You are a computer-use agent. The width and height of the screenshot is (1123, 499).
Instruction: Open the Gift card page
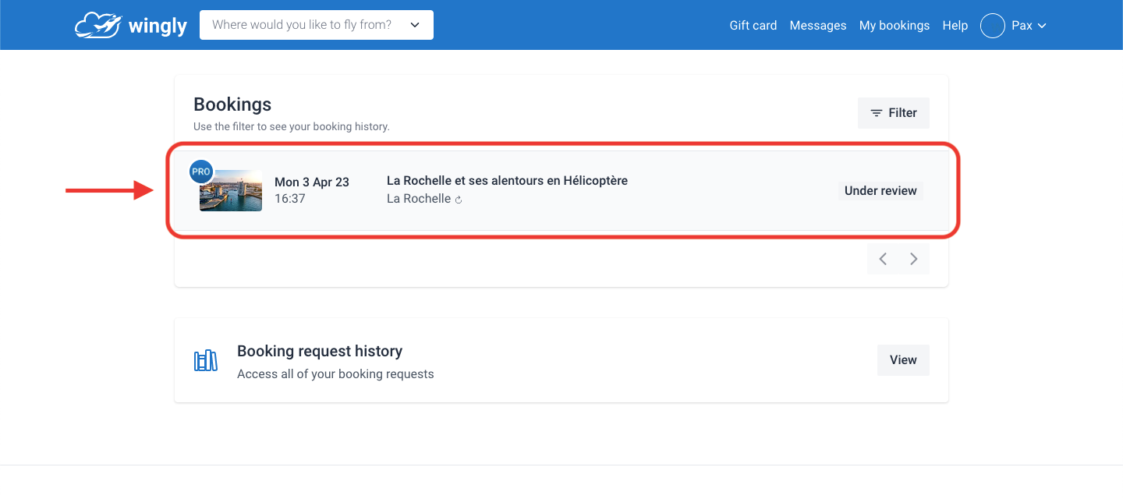click(753, 26)
